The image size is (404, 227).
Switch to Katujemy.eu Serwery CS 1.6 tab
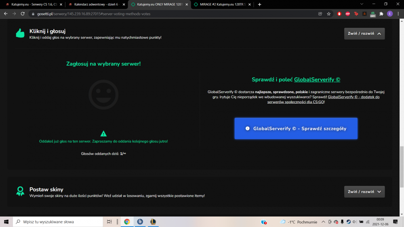34,4
